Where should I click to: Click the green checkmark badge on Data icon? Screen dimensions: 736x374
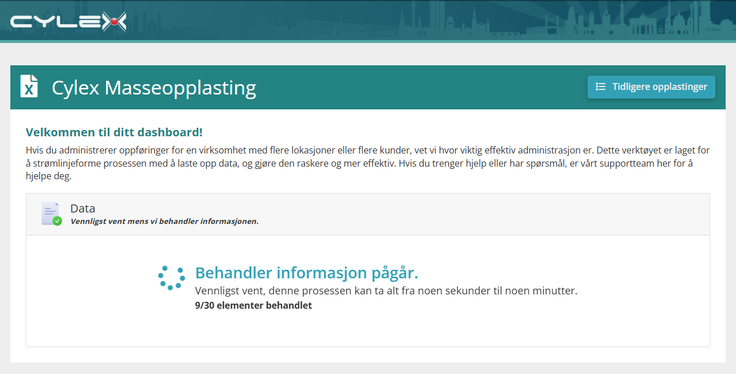tap(57, 221)
